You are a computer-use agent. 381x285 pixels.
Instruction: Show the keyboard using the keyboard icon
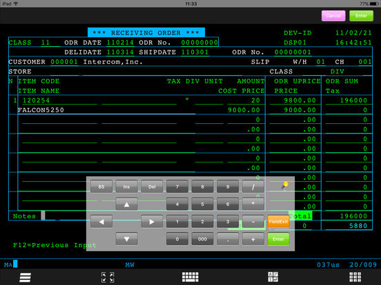[190, 277]
